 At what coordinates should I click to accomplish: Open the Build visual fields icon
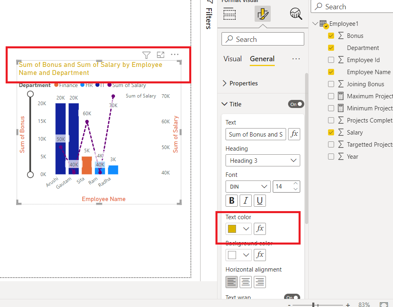pos(229,14)
